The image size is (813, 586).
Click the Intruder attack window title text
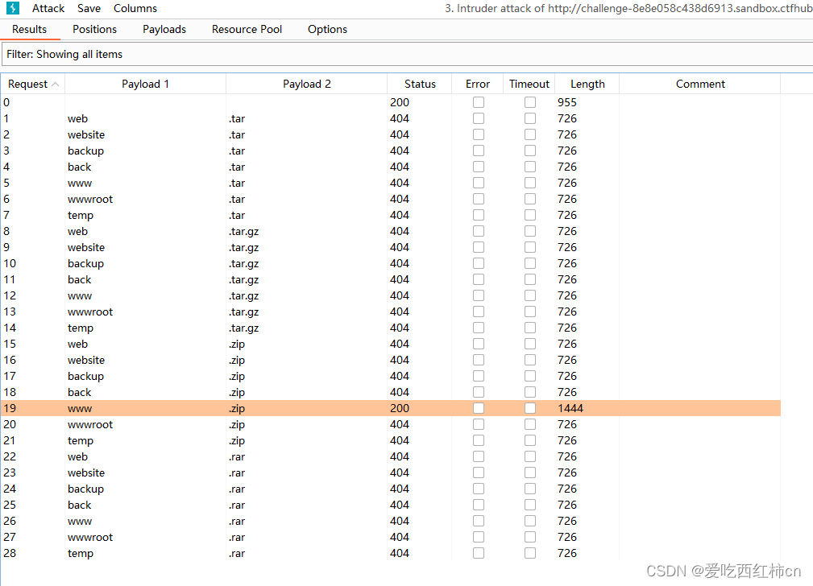click(x=628, y=8)
